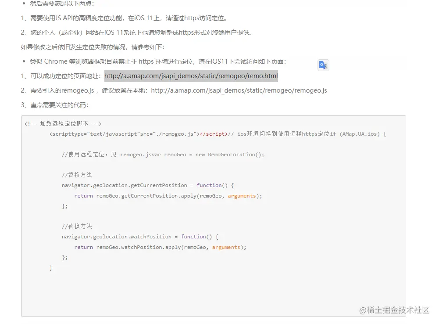The width and height of the screenshot is (439, 324).
Task: Click the remogeo.js file URL
Action: point(239,90)
